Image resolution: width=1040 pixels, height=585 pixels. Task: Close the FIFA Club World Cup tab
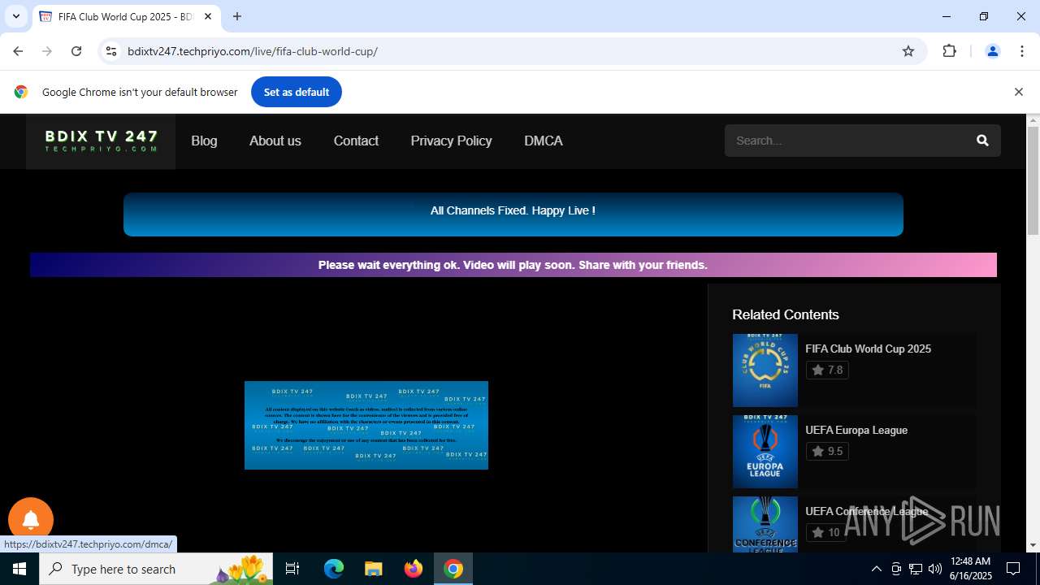coord(208,16)
